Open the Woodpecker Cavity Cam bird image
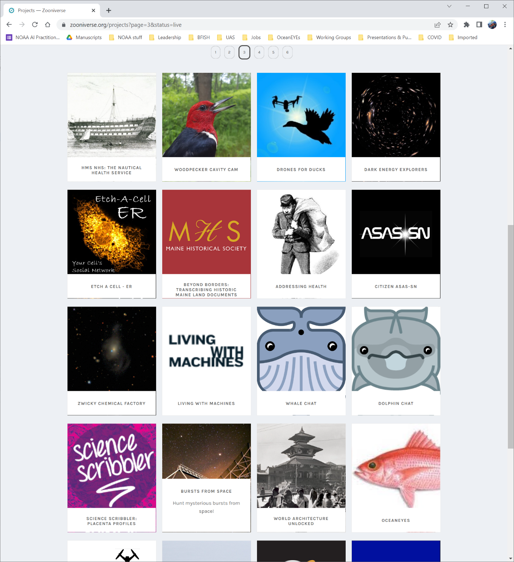The width and height of the screenshot is (514, 562). pyautogui.click(x=206, y=115)
